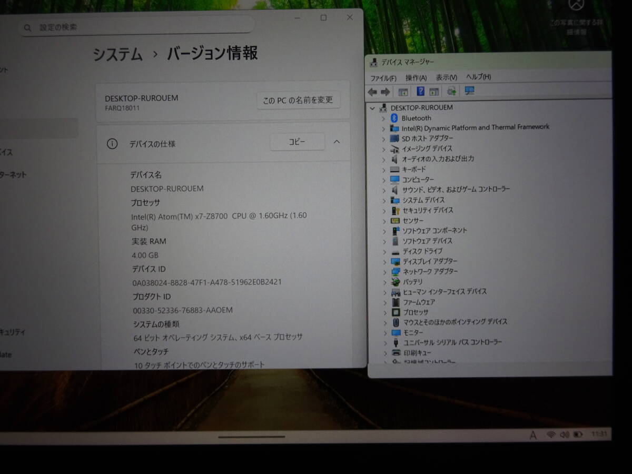The width and height of the screenshot is (632, 474).
Task: Expand the ネットワーク アダプター node
Action: 384,272
